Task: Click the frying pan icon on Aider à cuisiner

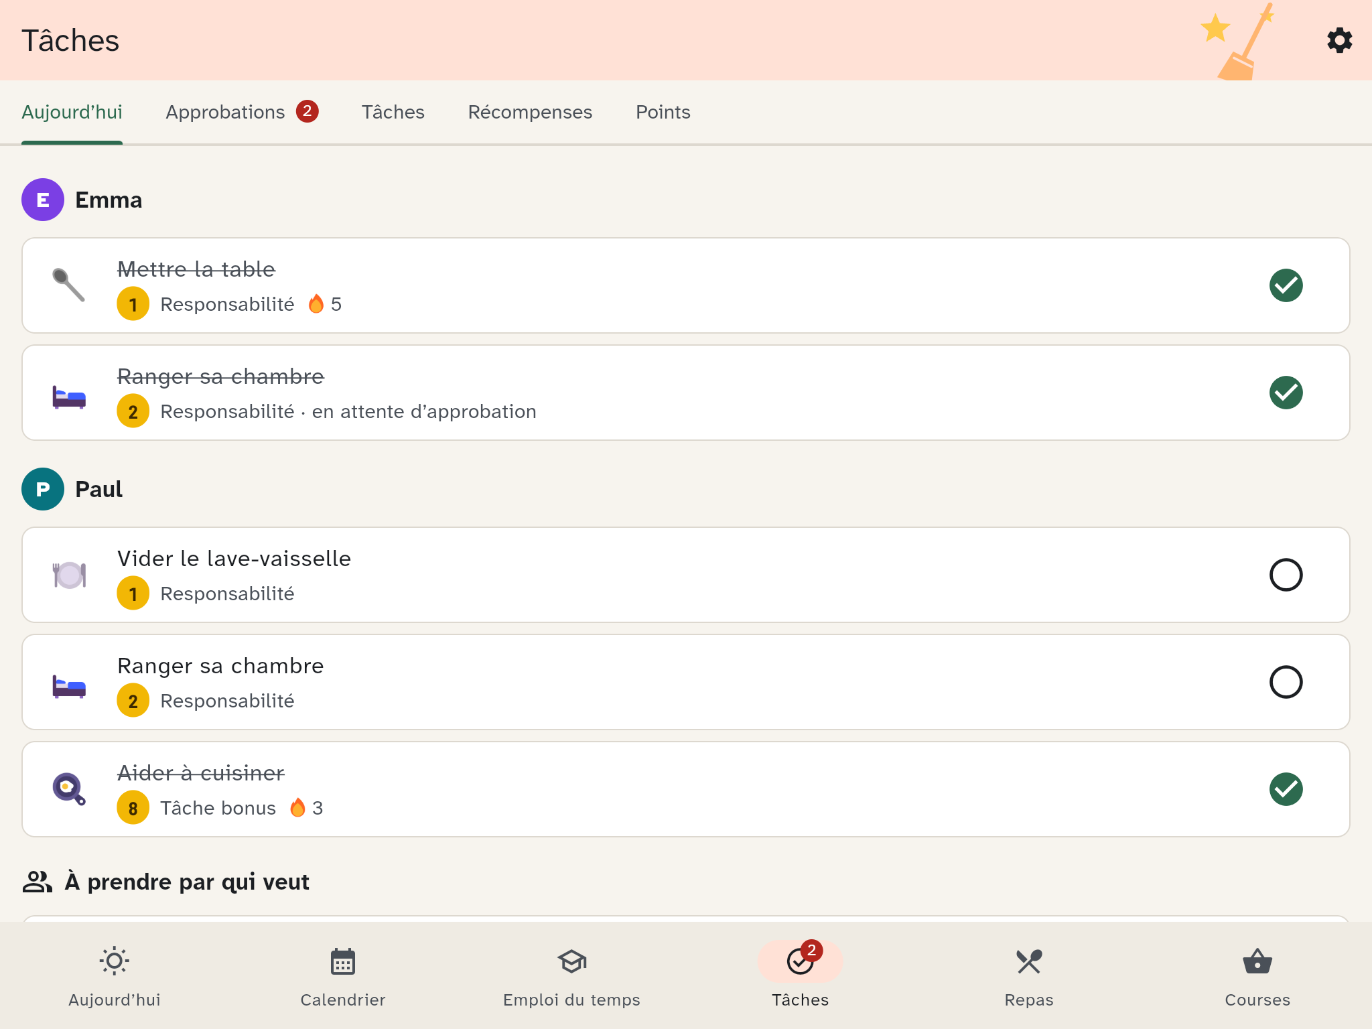Action: (x=69, y=789)
